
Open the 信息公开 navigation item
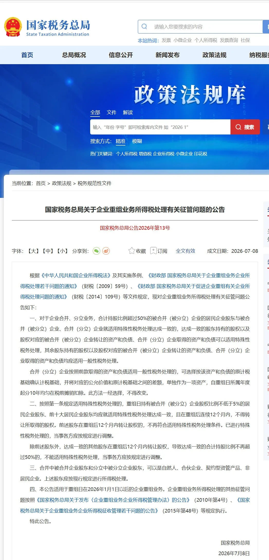[121, 55]
